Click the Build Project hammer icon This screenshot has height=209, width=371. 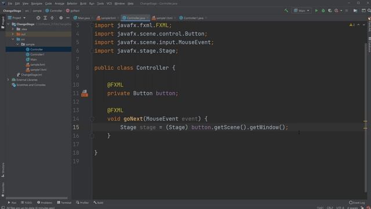coord(286,10)
